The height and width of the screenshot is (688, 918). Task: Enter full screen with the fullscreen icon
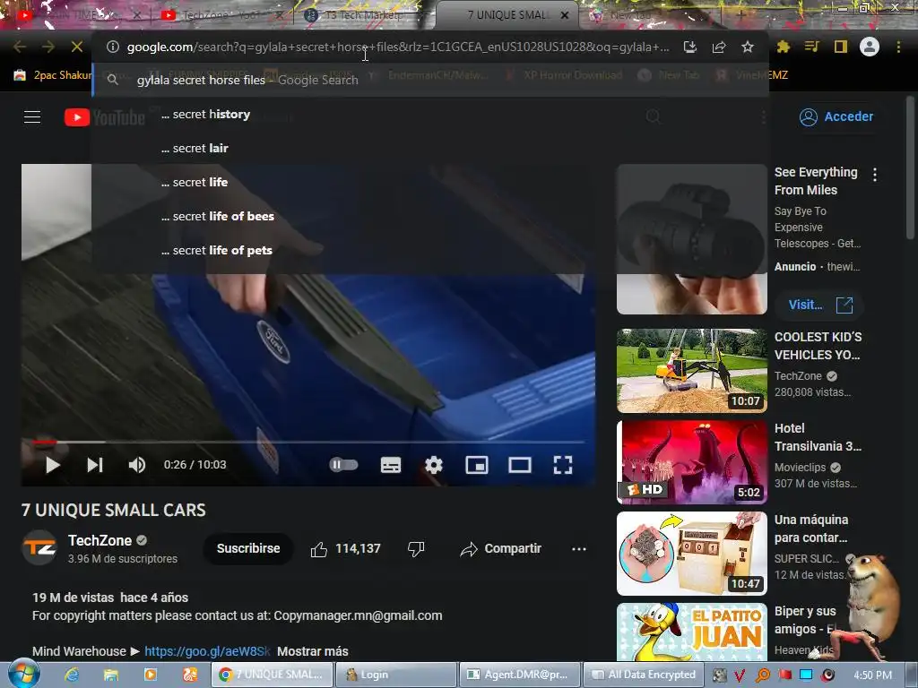click(563, 465)
